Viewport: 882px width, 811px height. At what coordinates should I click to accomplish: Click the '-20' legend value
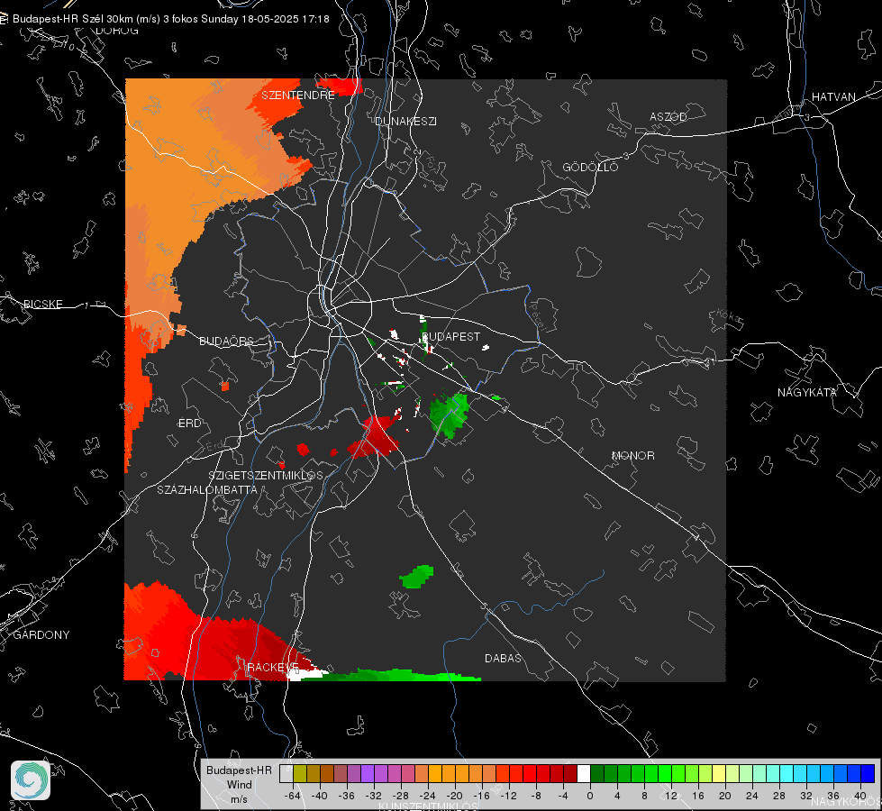pyautogui.click(x=454, y=796)
